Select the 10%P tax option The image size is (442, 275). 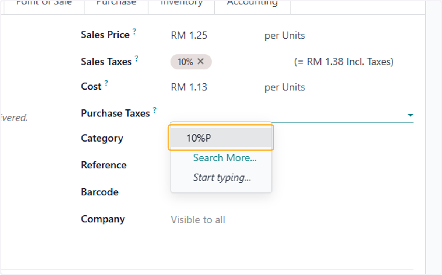click(221, 138)
